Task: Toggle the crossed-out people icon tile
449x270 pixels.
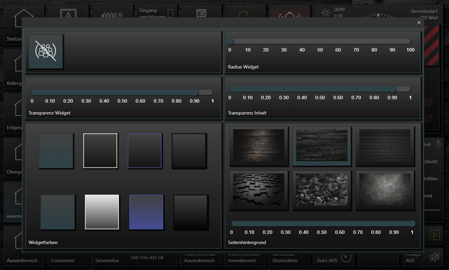Action: 46,51
